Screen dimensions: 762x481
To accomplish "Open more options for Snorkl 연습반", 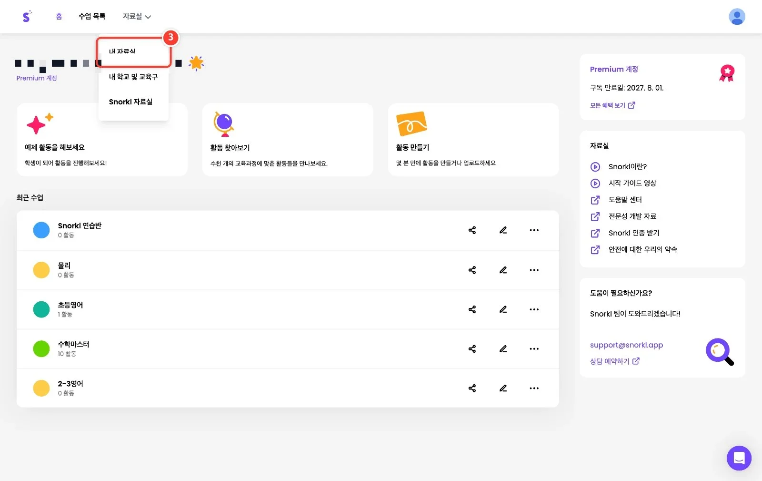I will [x=534, y=230].
